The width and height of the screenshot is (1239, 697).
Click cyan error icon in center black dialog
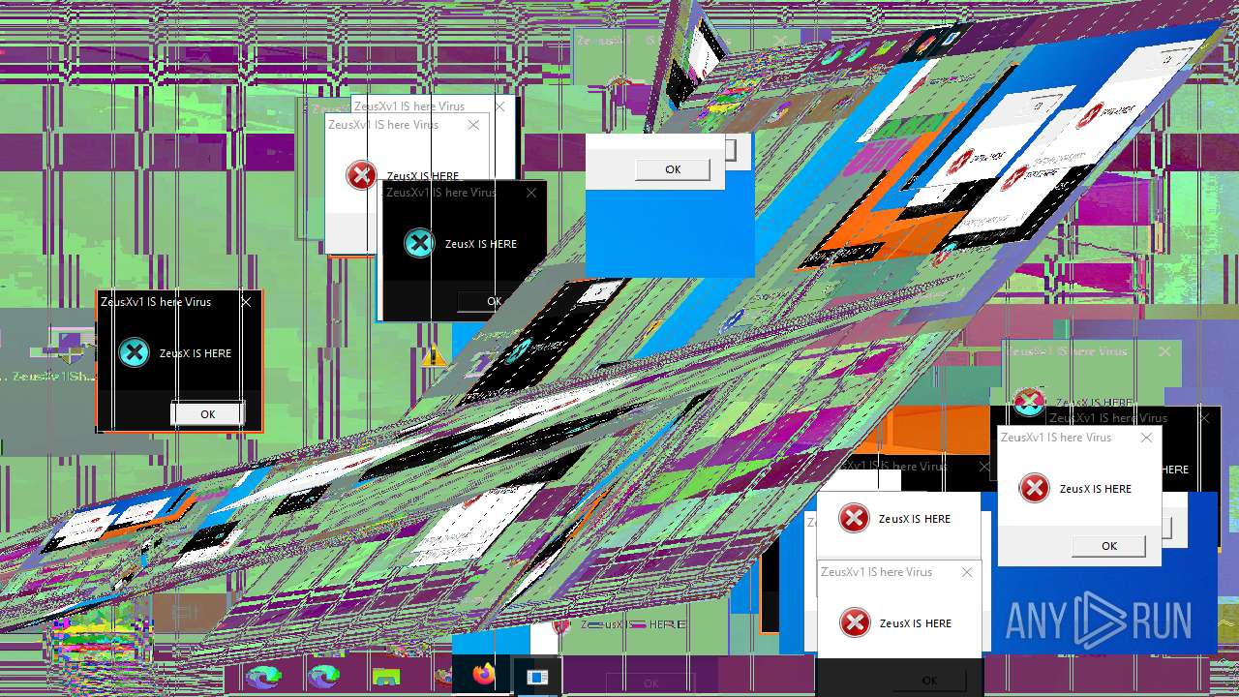(x=419, y=243)
